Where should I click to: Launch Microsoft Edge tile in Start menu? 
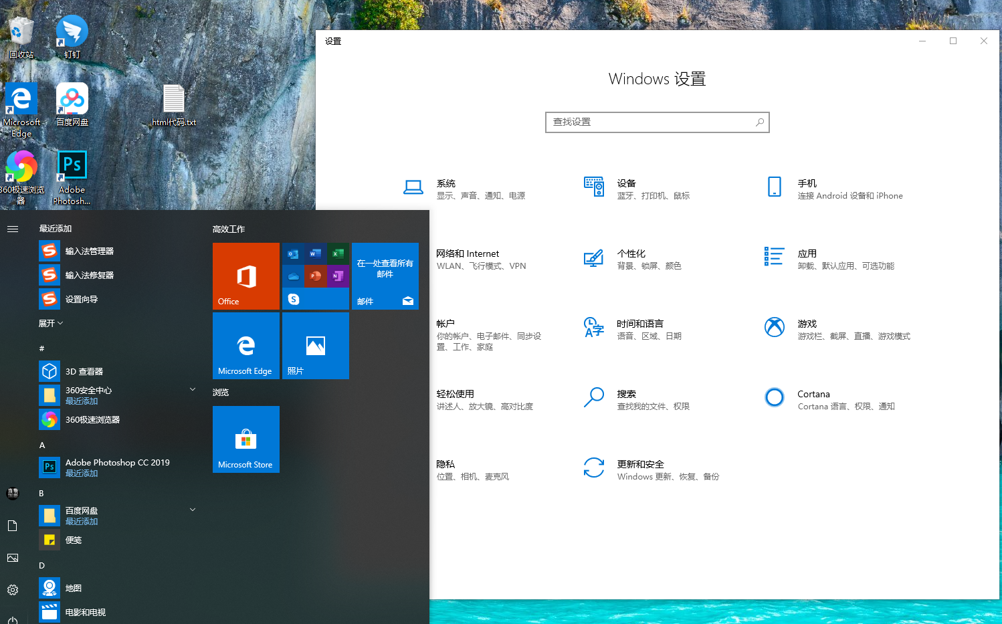(245, 345)
